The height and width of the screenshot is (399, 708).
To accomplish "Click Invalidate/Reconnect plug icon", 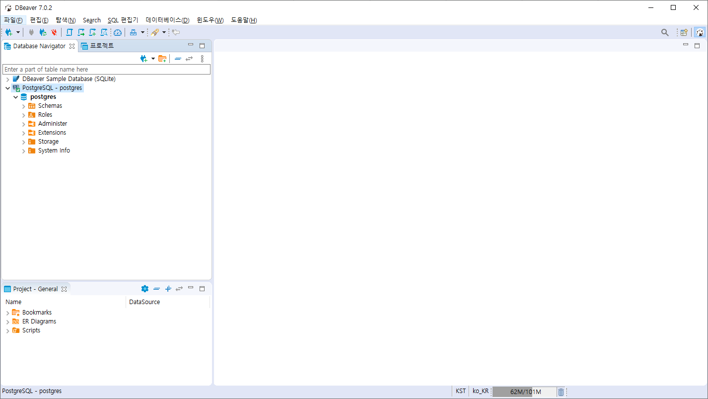I will point(43,32).
